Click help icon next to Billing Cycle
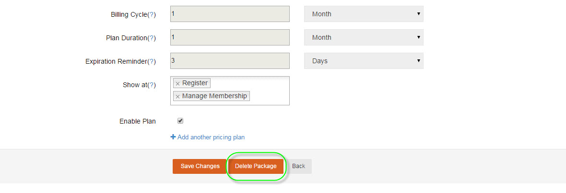 (152, 15)
